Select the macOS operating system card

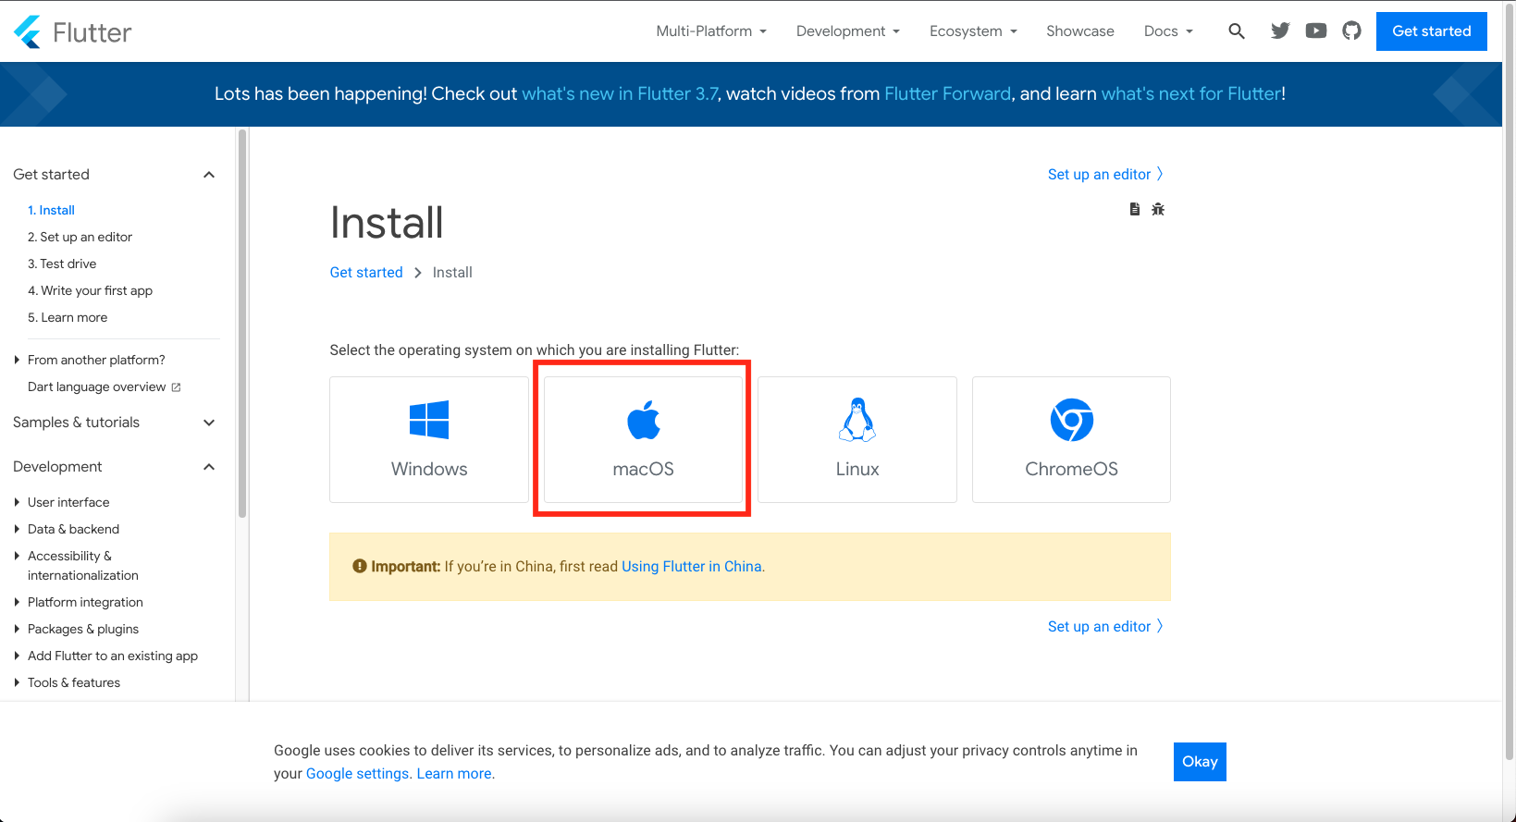click(x=644, y=439)
